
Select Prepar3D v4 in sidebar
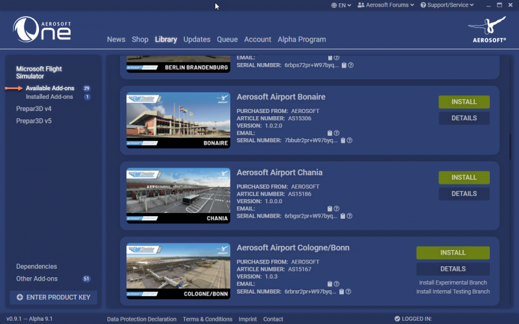click(x=34, y=108)
